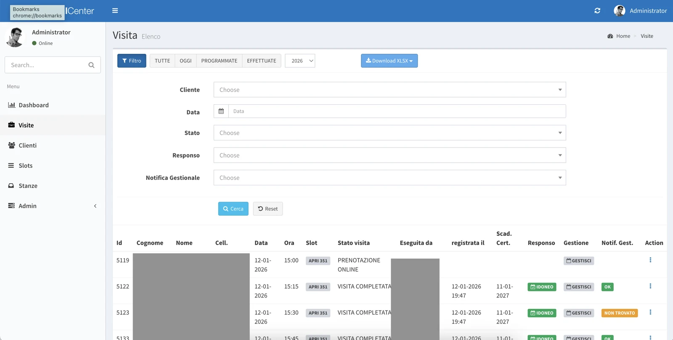673x340 pixels.
Task: Open the Responso Choose dropdown
Action: pyautogui.click(x=389, y=155)
